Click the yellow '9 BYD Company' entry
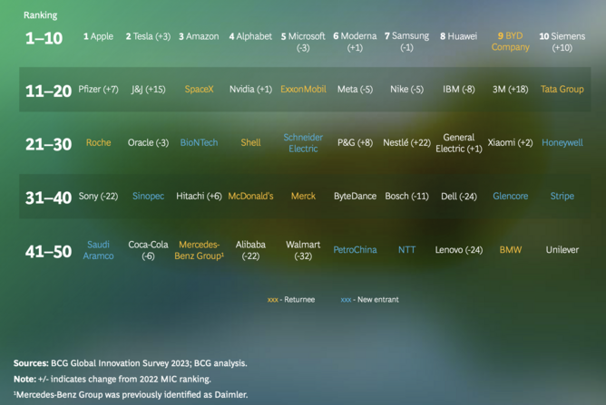 pyautogui.click(x=510, y=42)
